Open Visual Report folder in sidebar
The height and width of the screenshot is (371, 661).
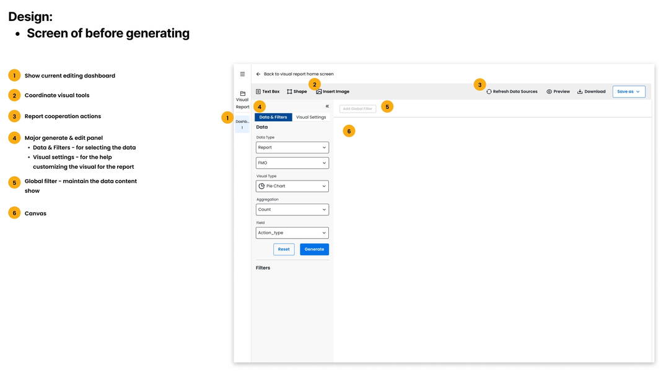pos(242,100)
